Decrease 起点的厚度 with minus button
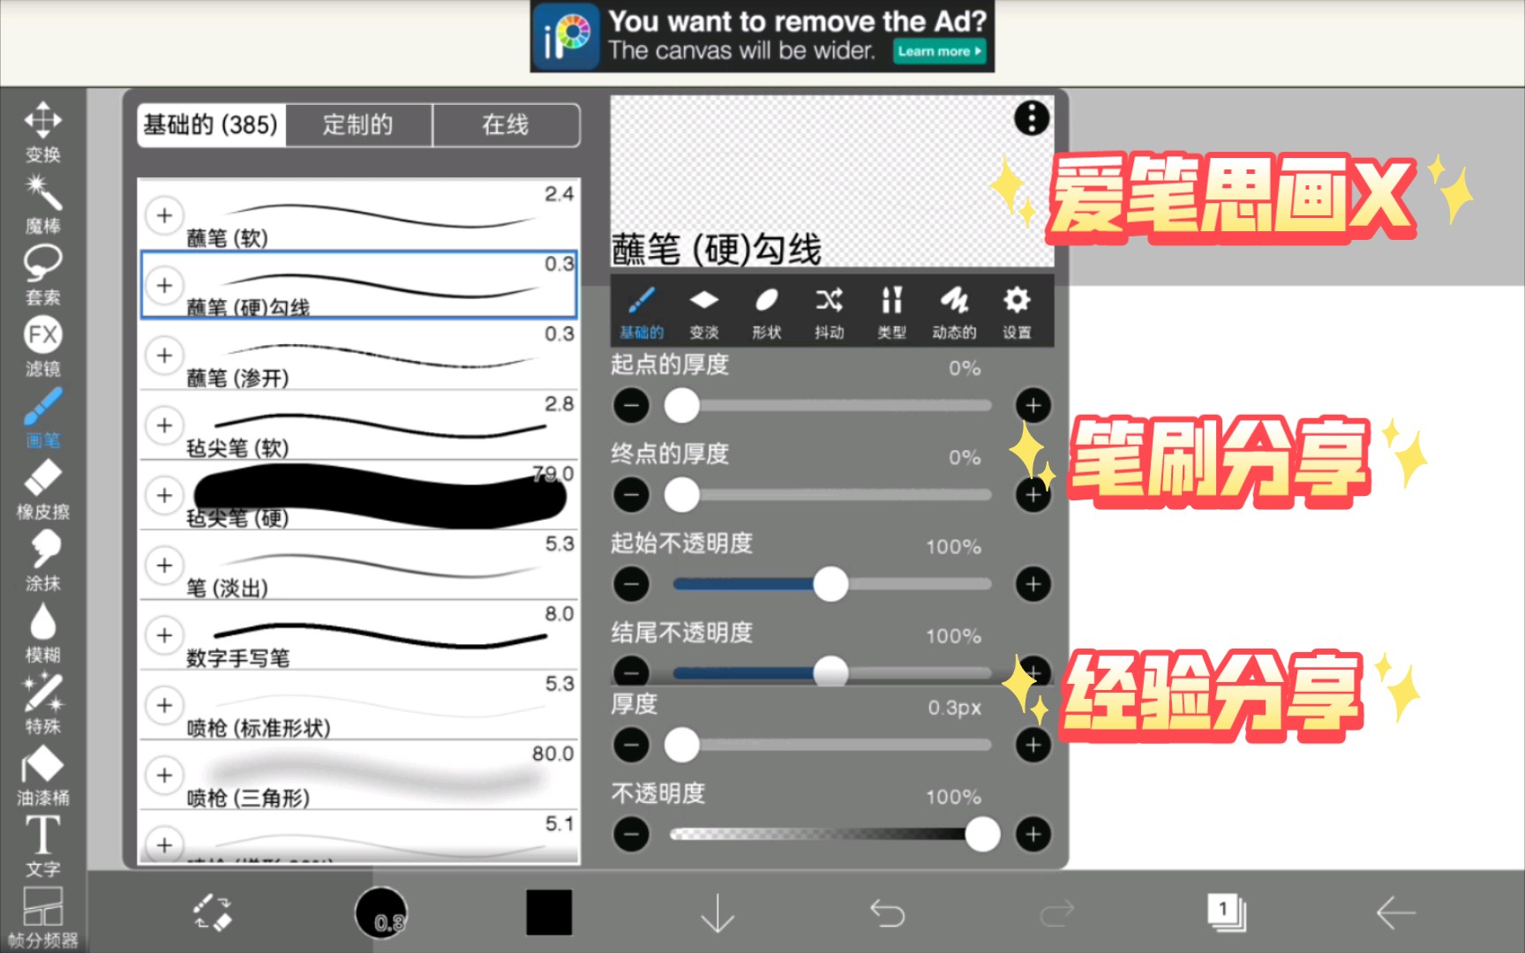1525x953 pixels. click(631, 406)
